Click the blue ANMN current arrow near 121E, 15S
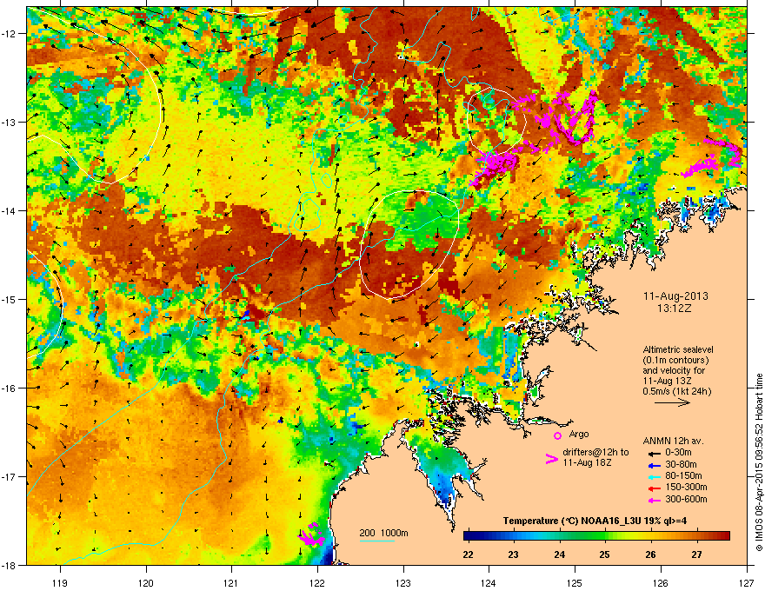 (247, 313)
